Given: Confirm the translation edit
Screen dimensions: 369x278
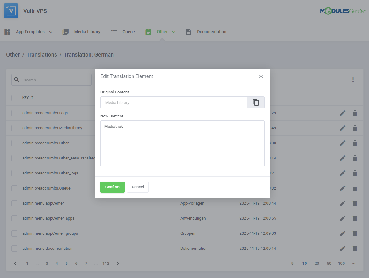Looking at the screenshot, I should pyautogui.click(x=112, y=187).
